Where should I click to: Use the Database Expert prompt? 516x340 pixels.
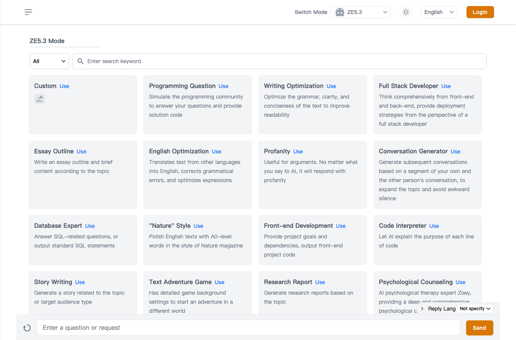pyautogui.click(x=90, y=226)
